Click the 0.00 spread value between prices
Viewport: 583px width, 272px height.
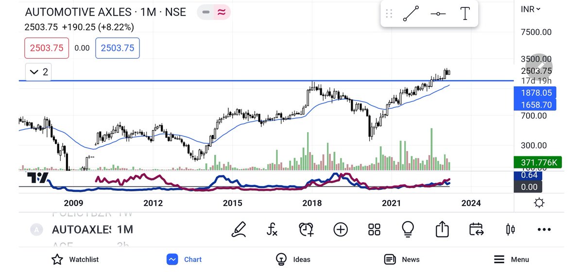(82, 48)
